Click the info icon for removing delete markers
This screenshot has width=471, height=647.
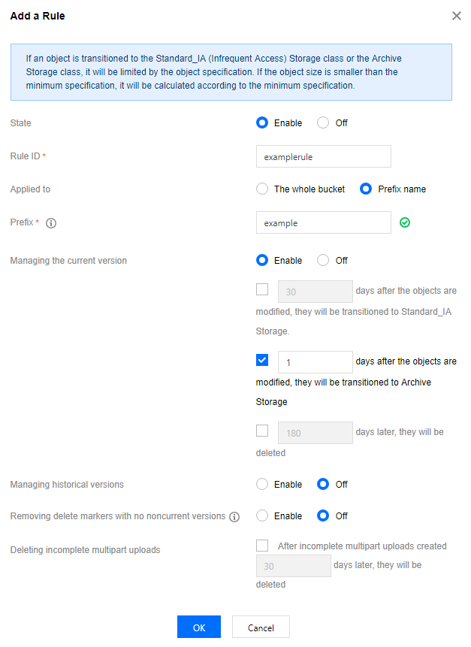click(x=234, y=516)
